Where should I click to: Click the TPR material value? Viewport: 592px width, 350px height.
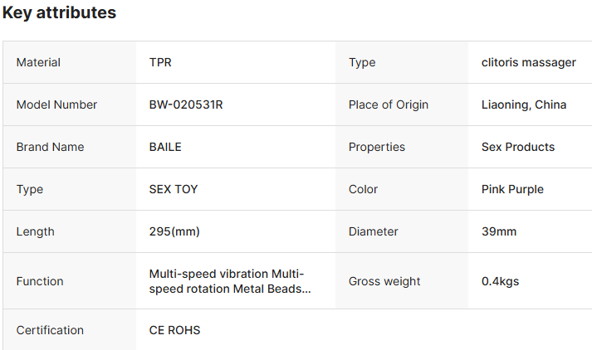click(x=160, y=62)
